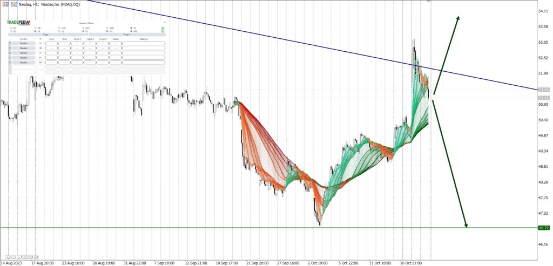Click the Strategy field in the Nasdaq MN row
The image size is (553, 266).
point(144,63)
